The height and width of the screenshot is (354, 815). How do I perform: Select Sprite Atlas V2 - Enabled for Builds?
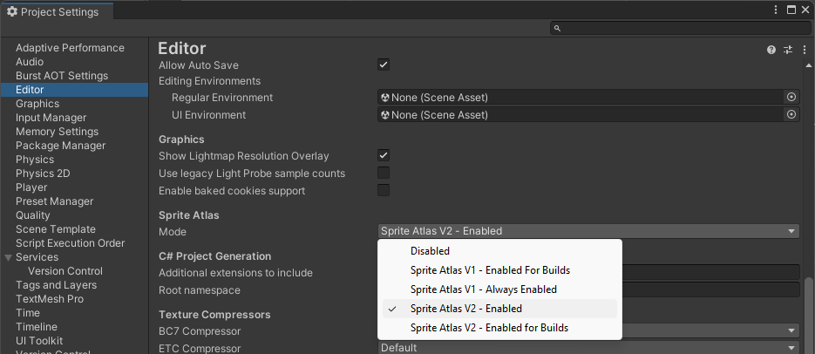pos(489,328)
